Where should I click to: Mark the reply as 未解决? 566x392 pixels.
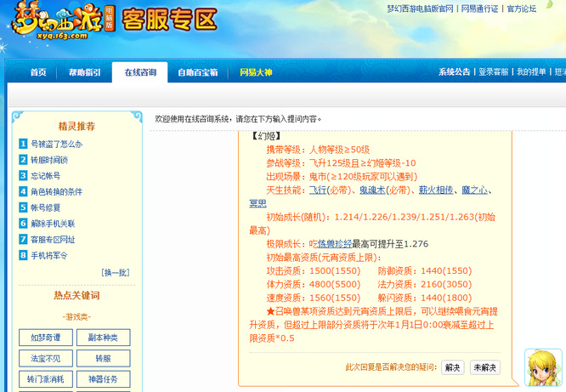point(484,367)
